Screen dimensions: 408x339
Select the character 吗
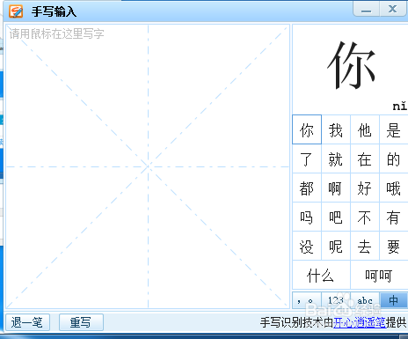(x=307, y=217)
